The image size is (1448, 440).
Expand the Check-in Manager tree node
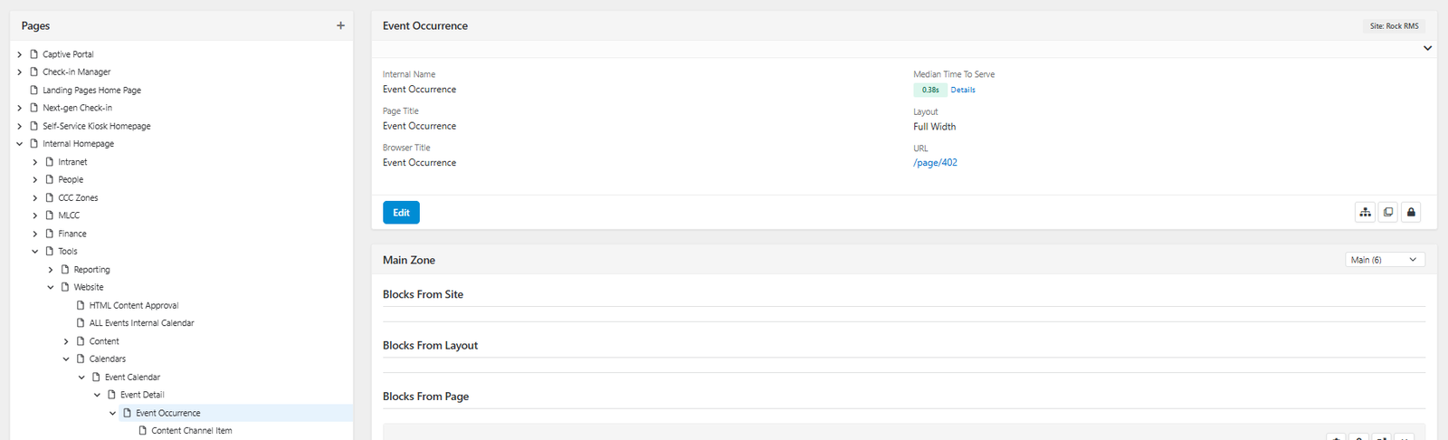click(20, 72)
